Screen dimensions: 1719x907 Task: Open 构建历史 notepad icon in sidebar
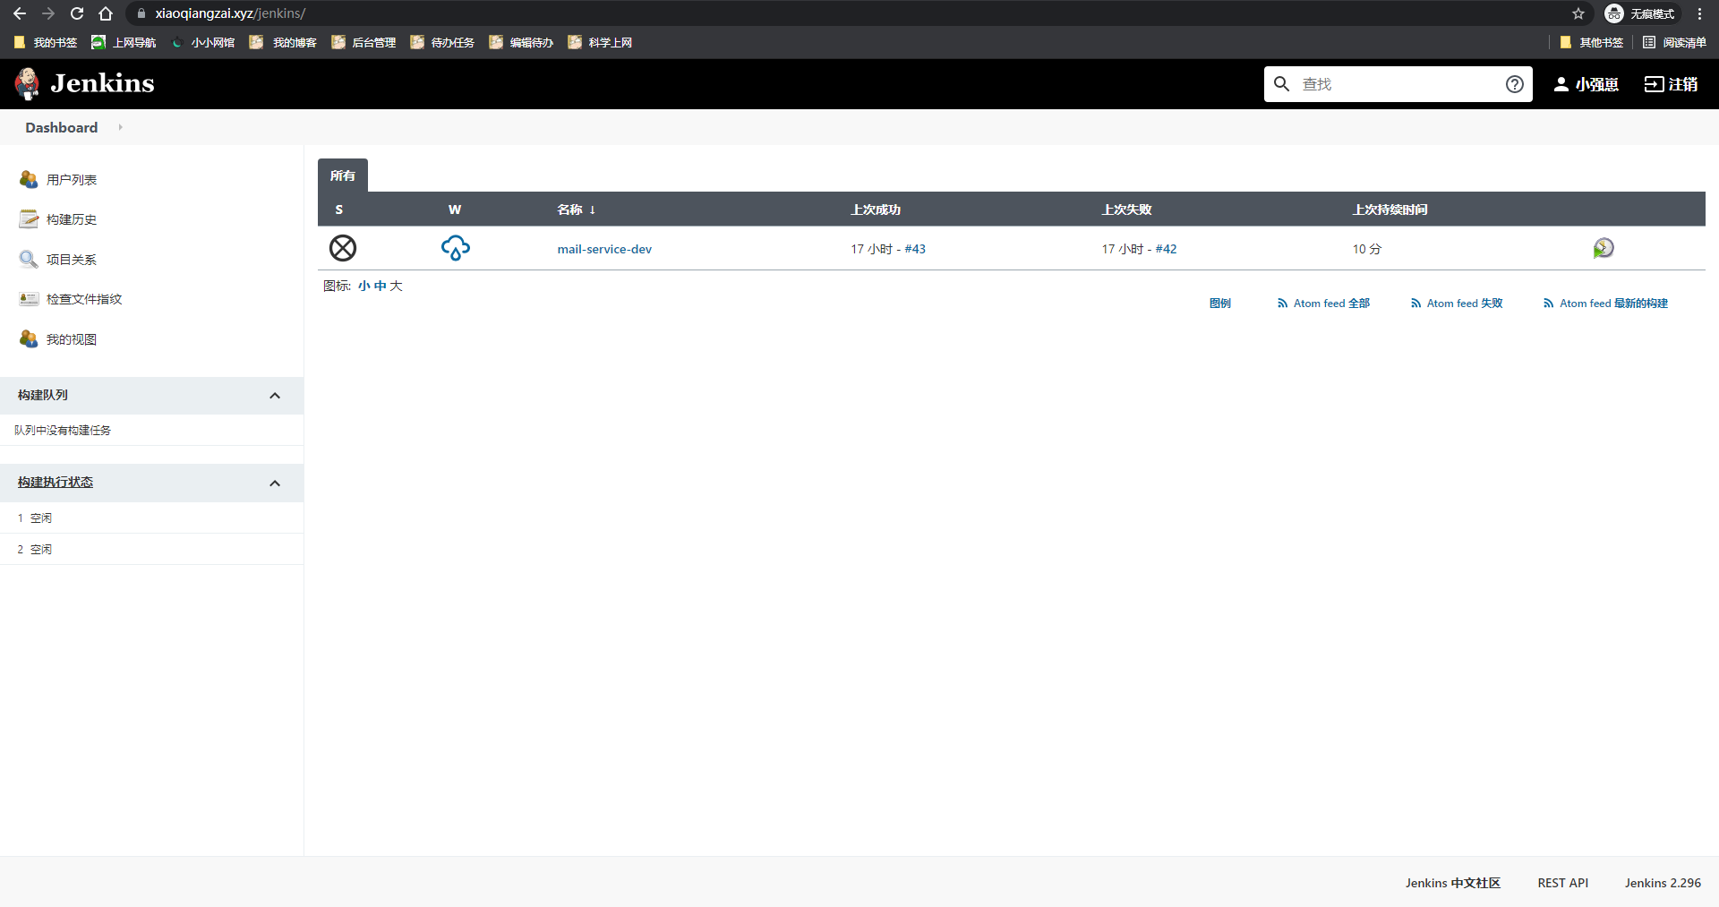tap(29, 219)
